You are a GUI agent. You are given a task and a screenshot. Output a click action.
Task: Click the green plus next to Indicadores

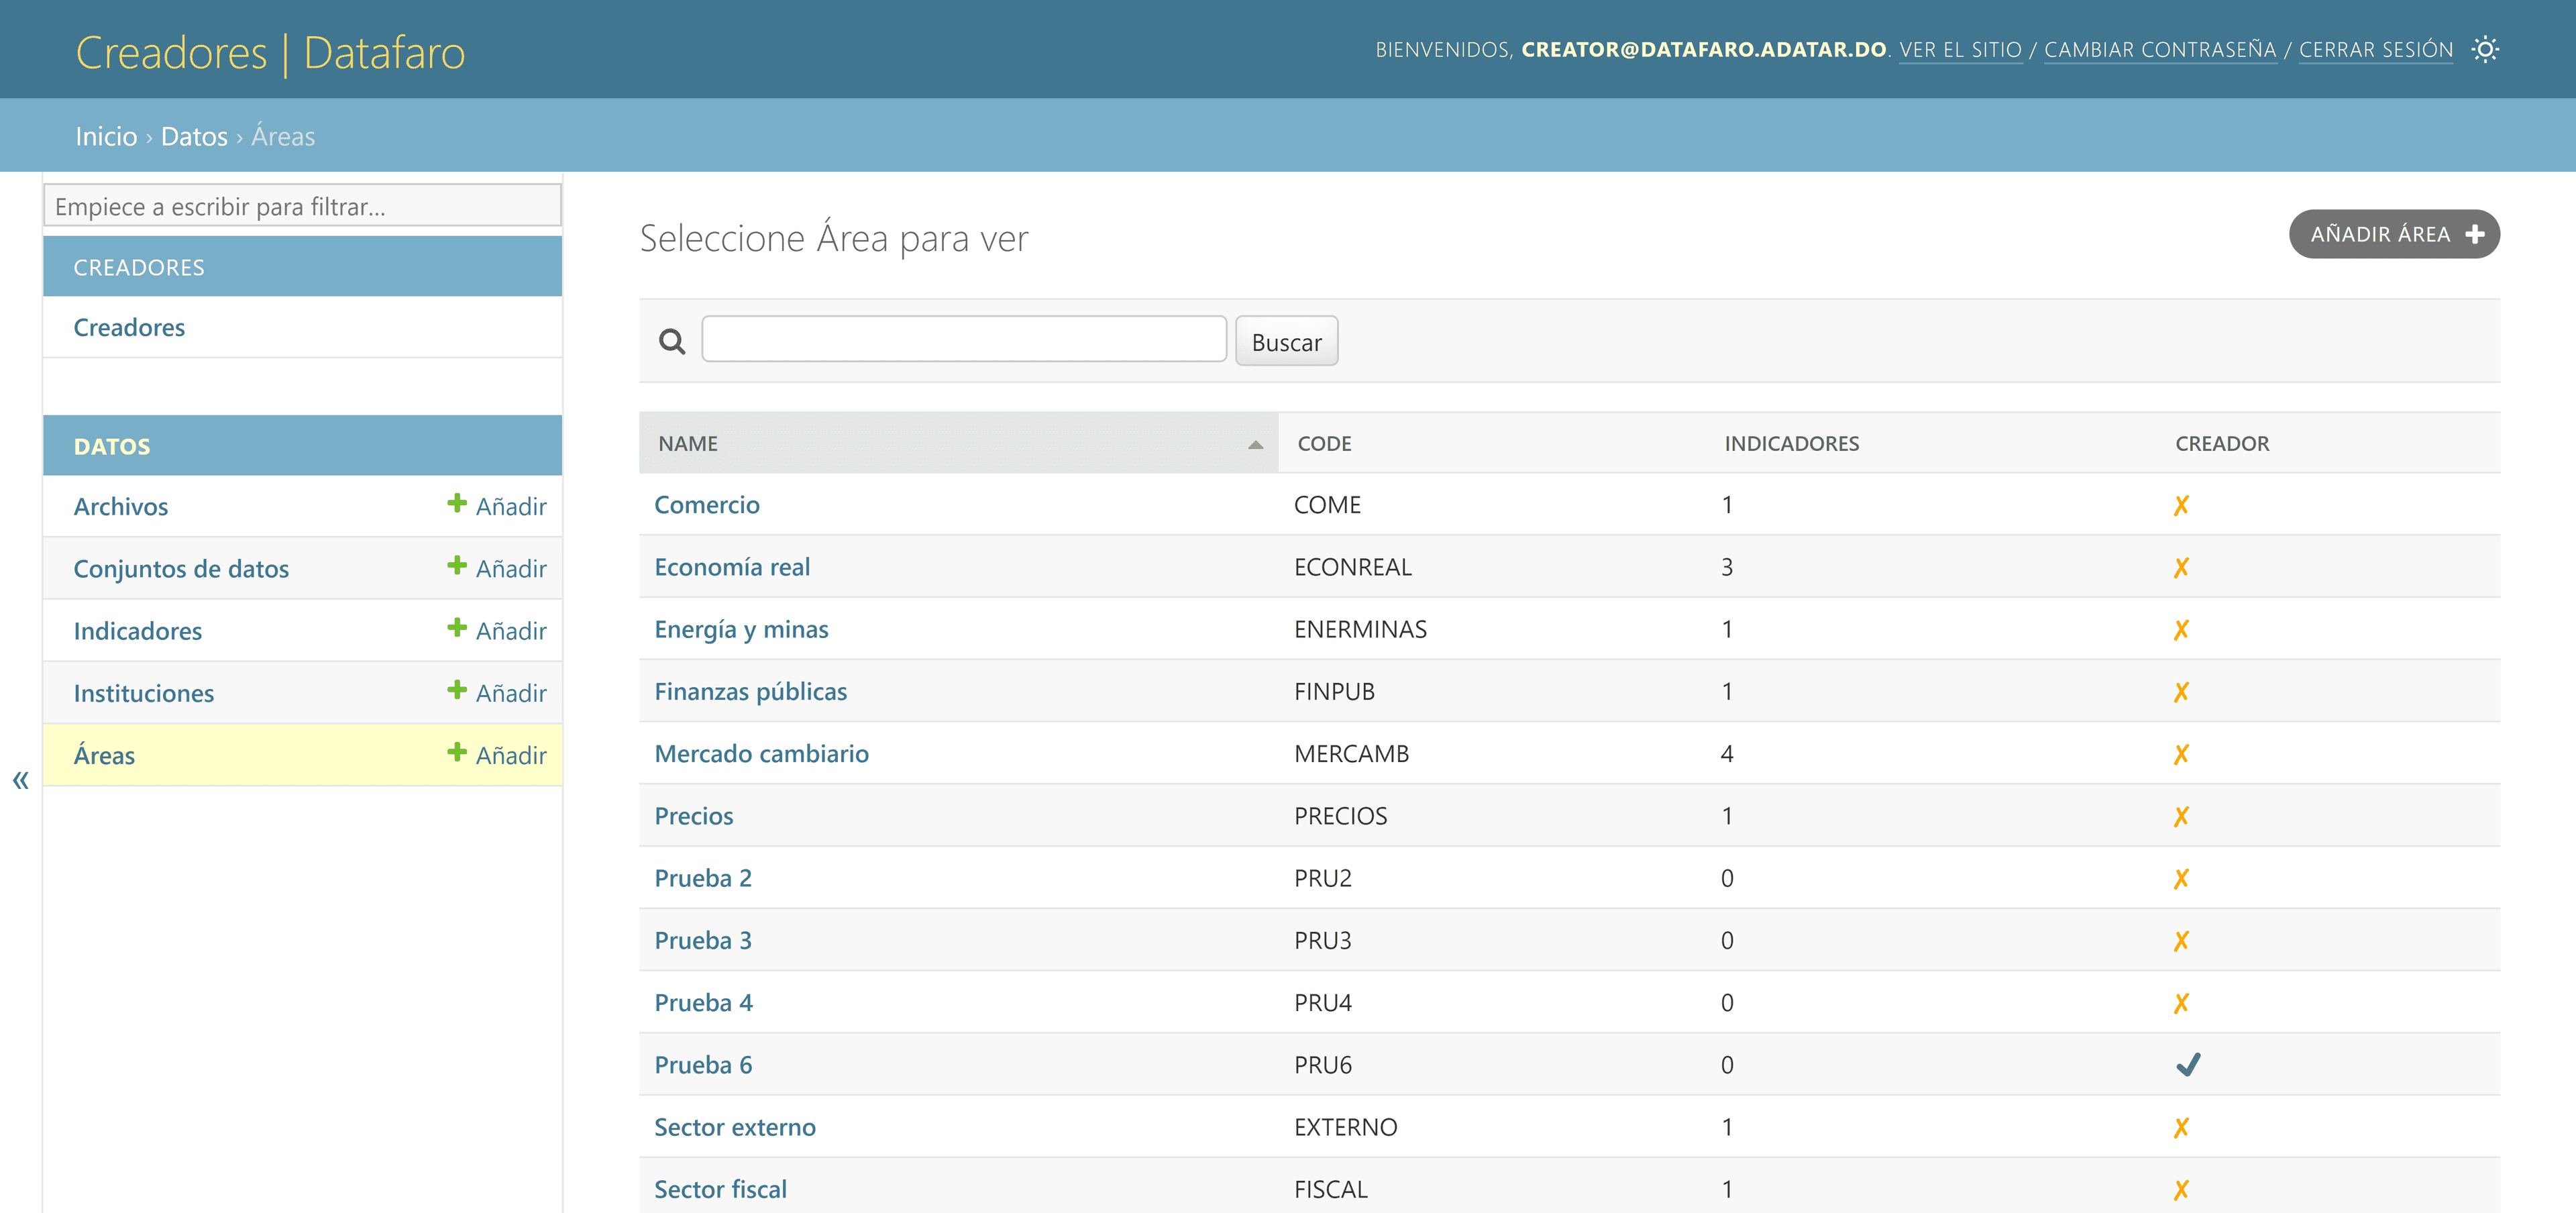(x=457, y=627)
